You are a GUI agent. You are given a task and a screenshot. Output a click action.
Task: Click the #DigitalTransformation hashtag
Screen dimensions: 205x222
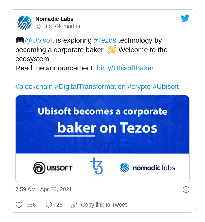click(x=90, y=87)
